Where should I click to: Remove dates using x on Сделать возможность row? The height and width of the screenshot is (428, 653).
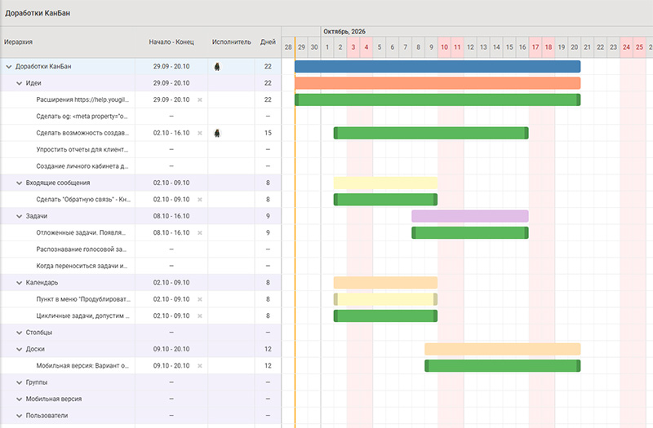point(200,133)
